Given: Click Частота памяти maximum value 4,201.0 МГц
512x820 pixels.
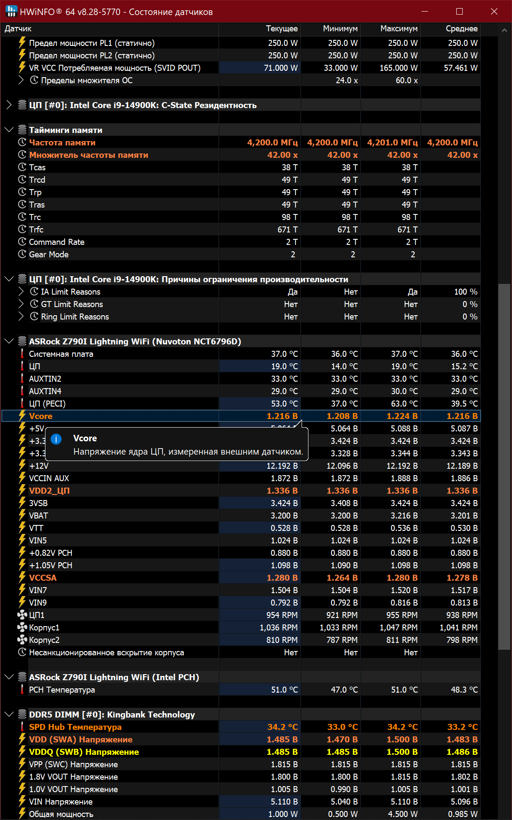Looking at the screenshot, I should tap(392, 142).
